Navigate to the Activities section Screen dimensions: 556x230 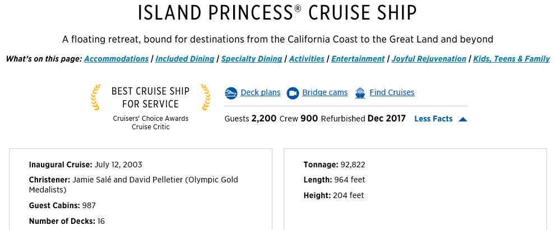click(307, 59)
